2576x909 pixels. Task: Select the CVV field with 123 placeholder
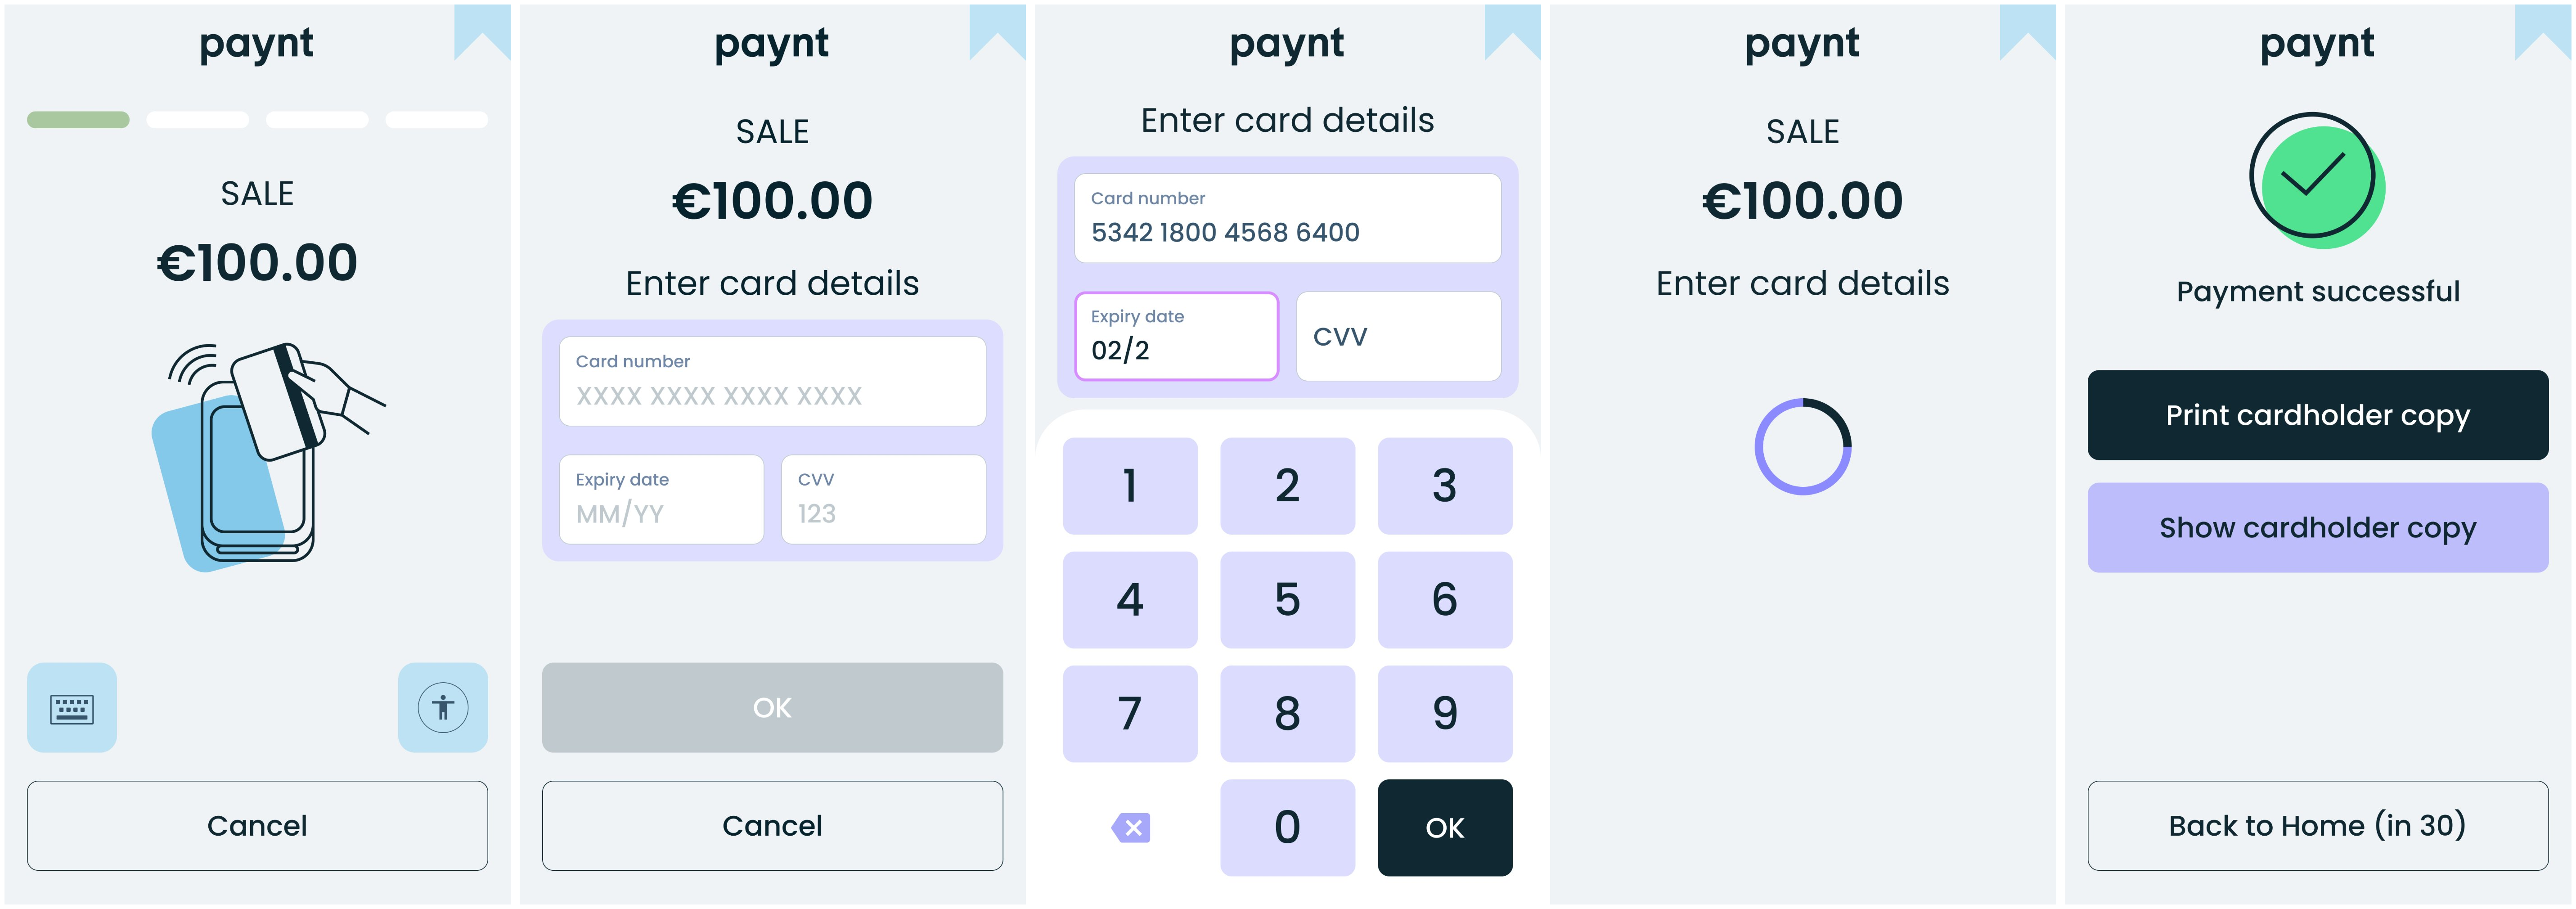pyautogui.click(x=883, y=500)
